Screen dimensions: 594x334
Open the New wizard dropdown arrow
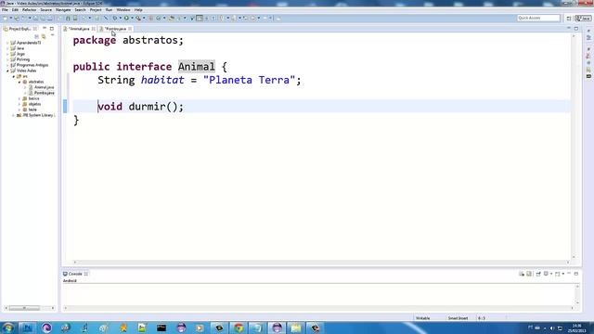10,19
